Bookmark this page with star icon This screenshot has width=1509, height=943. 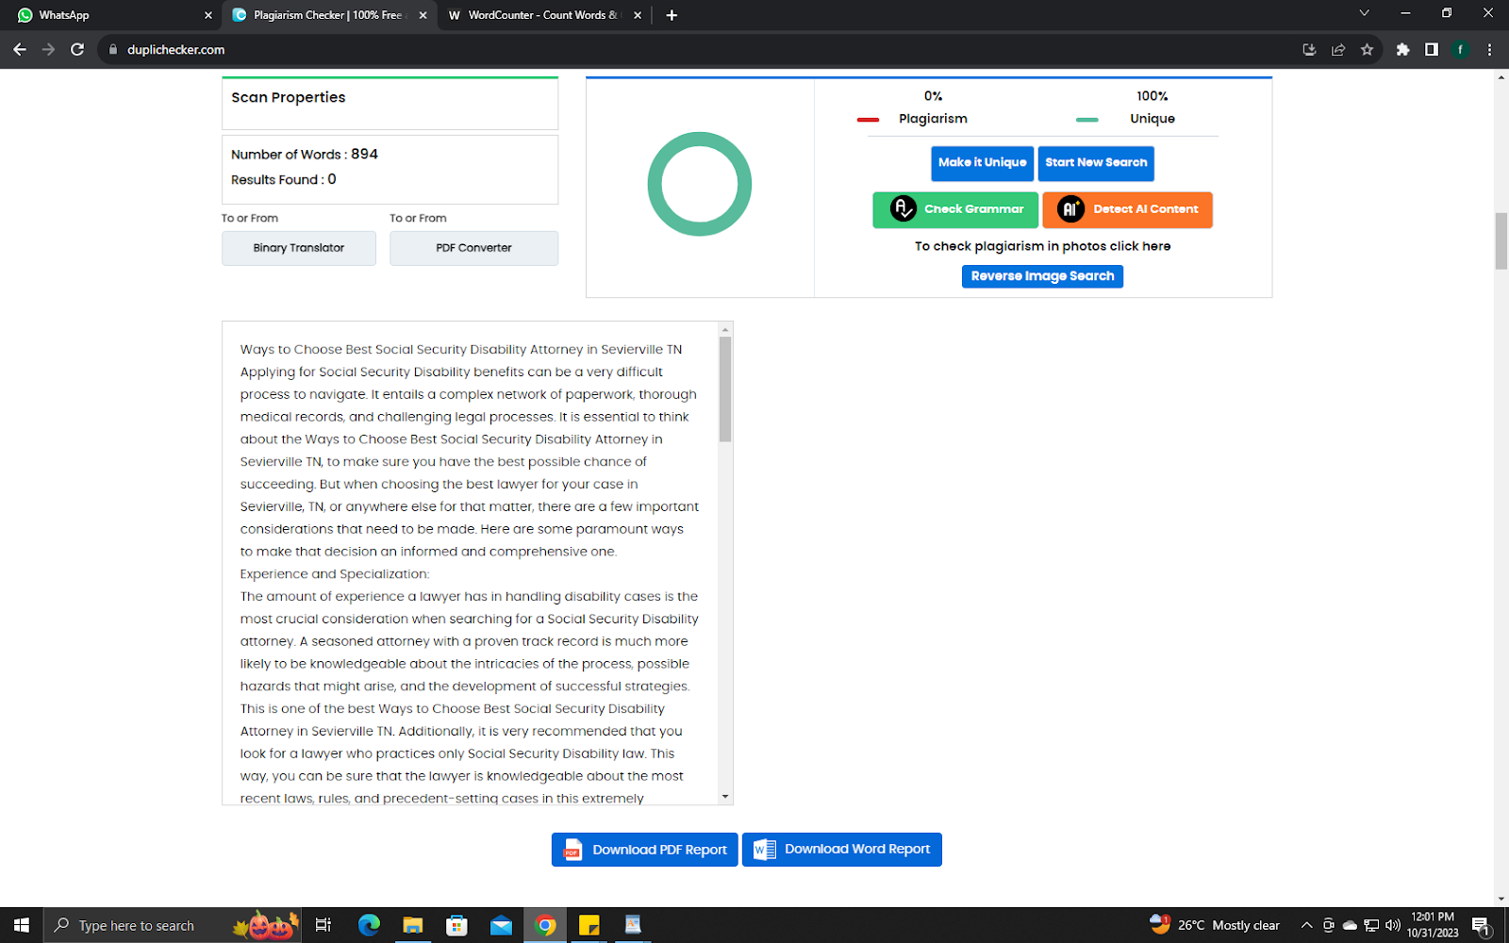1367,50
